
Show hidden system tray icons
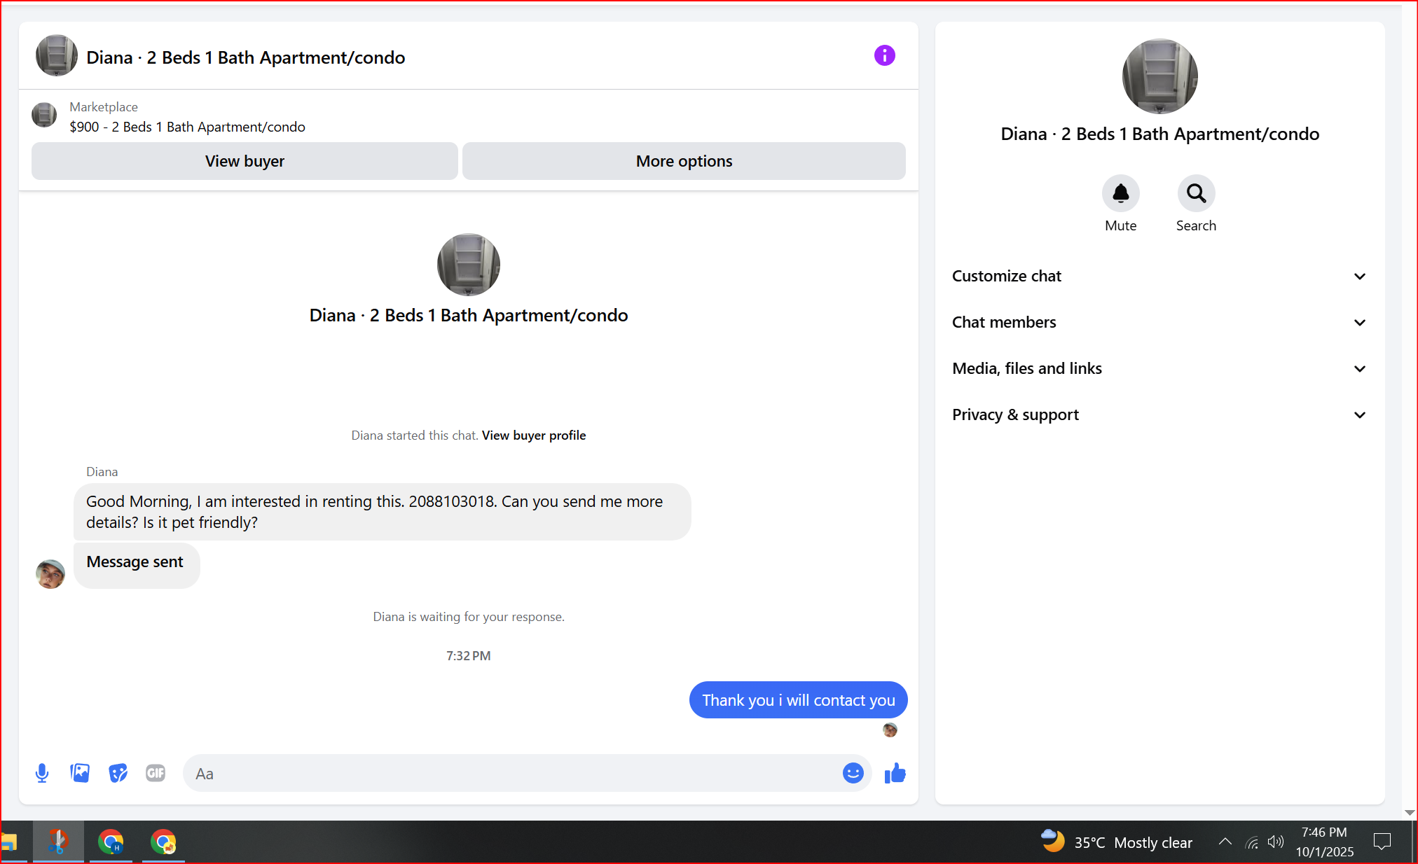pyautogui.click(x=1225, y=842)
